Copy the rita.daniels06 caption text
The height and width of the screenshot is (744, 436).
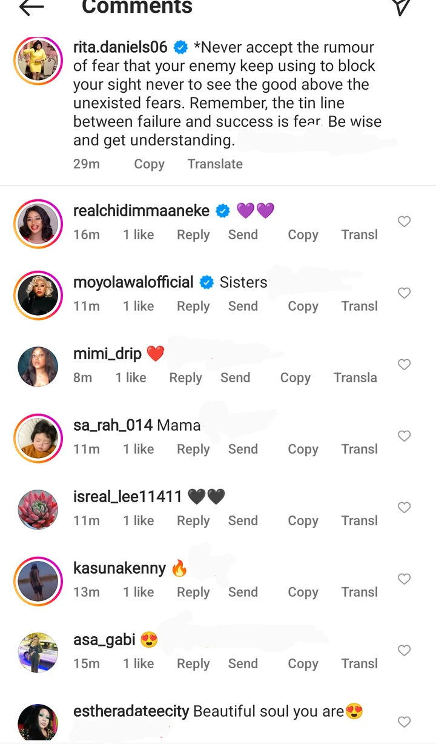pyautogui.click(x=149, y=164)
